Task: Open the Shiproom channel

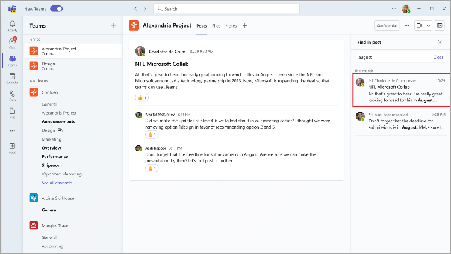Action: [52, 165]
